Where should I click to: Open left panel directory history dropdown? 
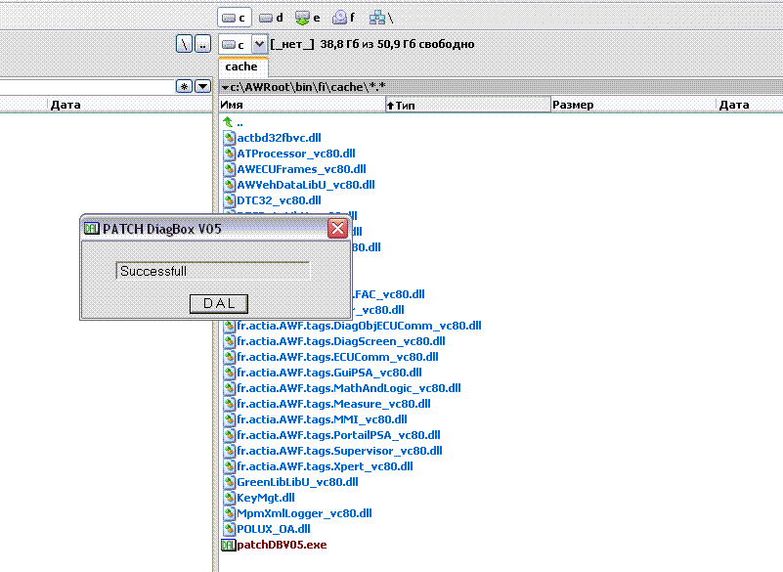click(202, 86)
